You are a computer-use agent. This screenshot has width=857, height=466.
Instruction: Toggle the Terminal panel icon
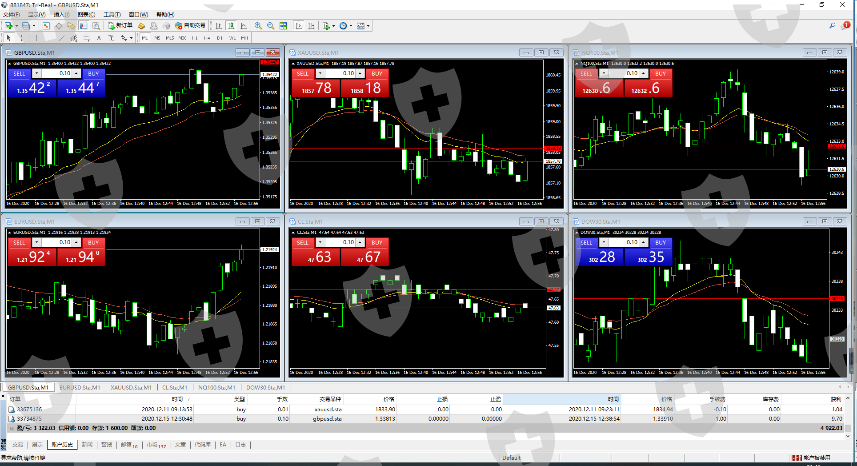coord(84,26)
